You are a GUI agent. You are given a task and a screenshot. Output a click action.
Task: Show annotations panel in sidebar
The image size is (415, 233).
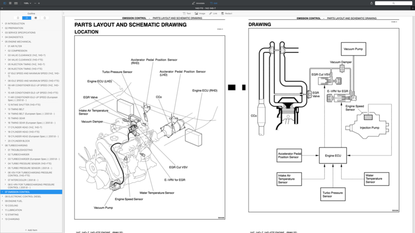click(x=36, y=18)
